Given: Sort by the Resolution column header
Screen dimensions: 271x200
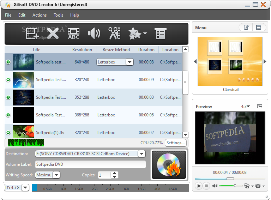Looking at the screenshot, I should click(82, 50).
